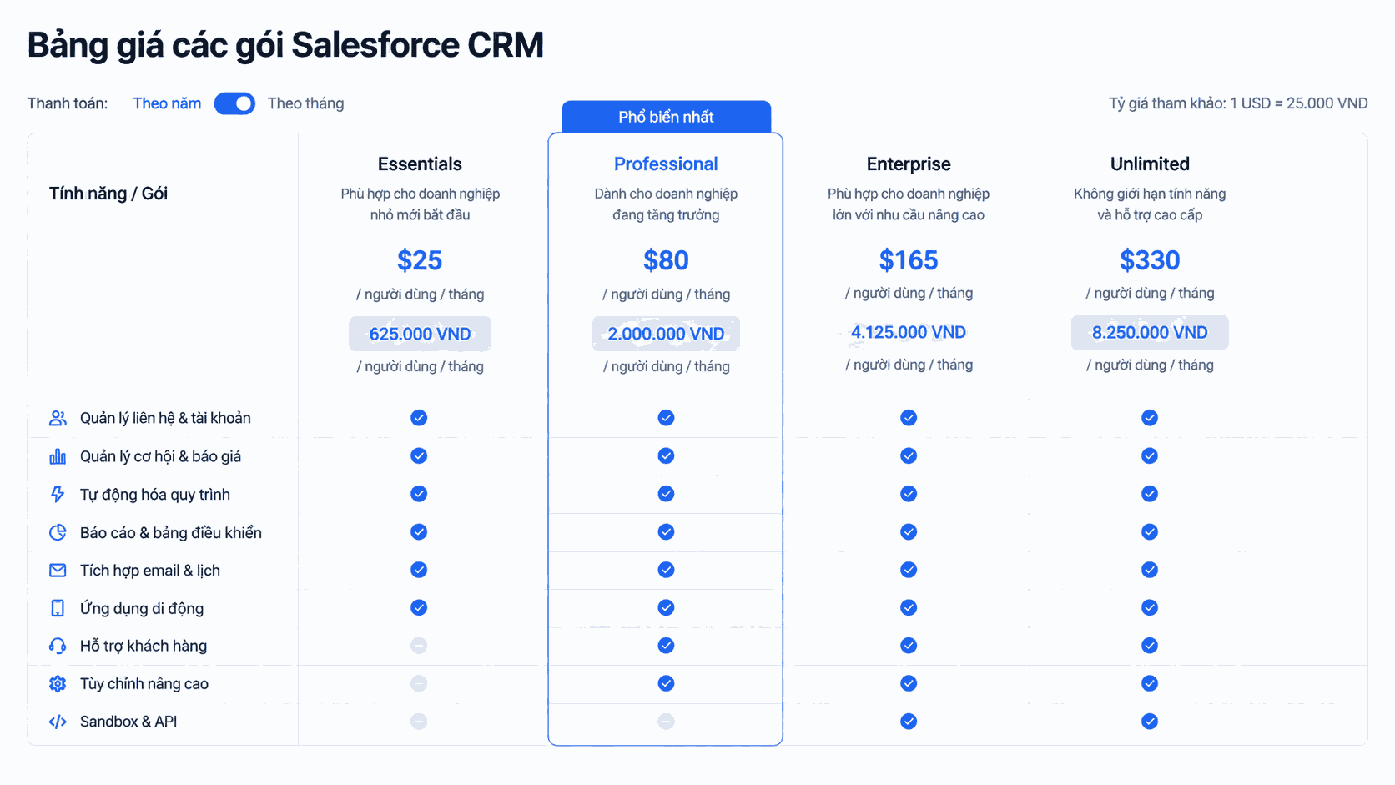This screenshot has height=785, width=1395.
Task: Click the Sandbox & API label
Action: pos(128,722)
